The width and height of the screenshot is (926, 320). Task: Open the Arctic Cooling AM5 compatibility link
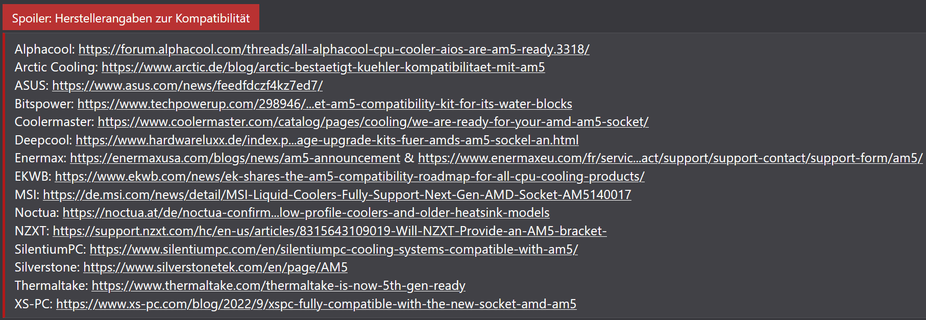(x=323, y=67)
